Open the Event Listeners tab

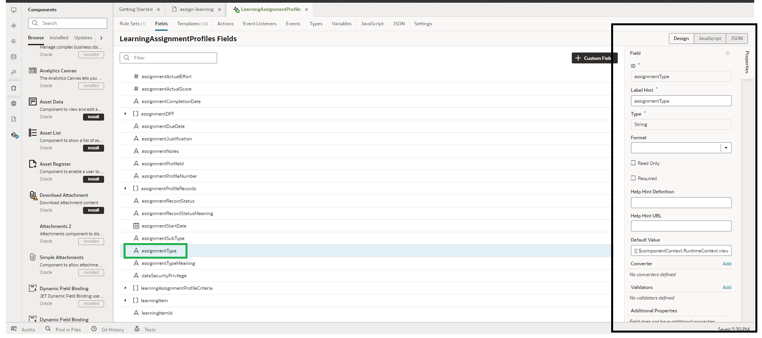pyautogui.click(x=260, y=24)
